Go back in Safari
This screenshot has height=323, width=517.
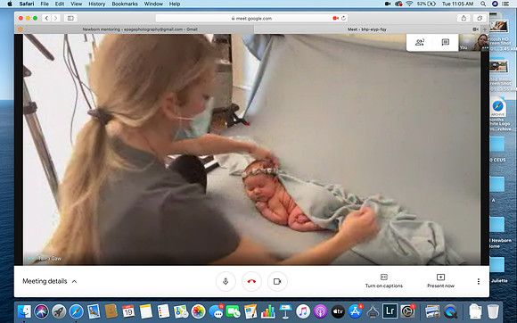point(46,18)
